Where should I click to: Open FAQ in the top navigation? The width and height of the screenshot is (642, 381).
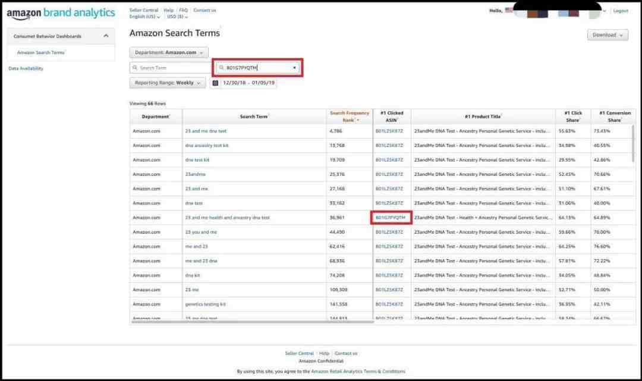point(184,10)
